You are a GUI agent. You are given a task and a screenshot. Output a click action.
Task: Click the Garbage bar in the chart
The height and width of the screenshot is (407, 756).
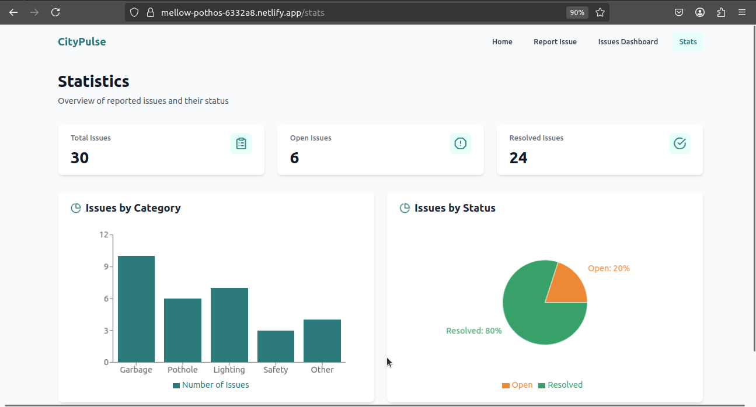(136, 309)
